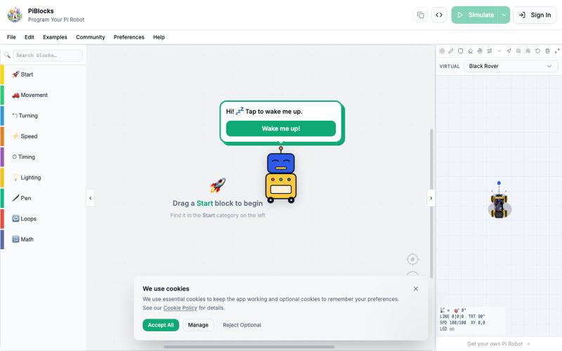This screenshot has width=562, height=351.
Task: Click the 'VIRTUAL' label
Action: (x=450, y=66)
